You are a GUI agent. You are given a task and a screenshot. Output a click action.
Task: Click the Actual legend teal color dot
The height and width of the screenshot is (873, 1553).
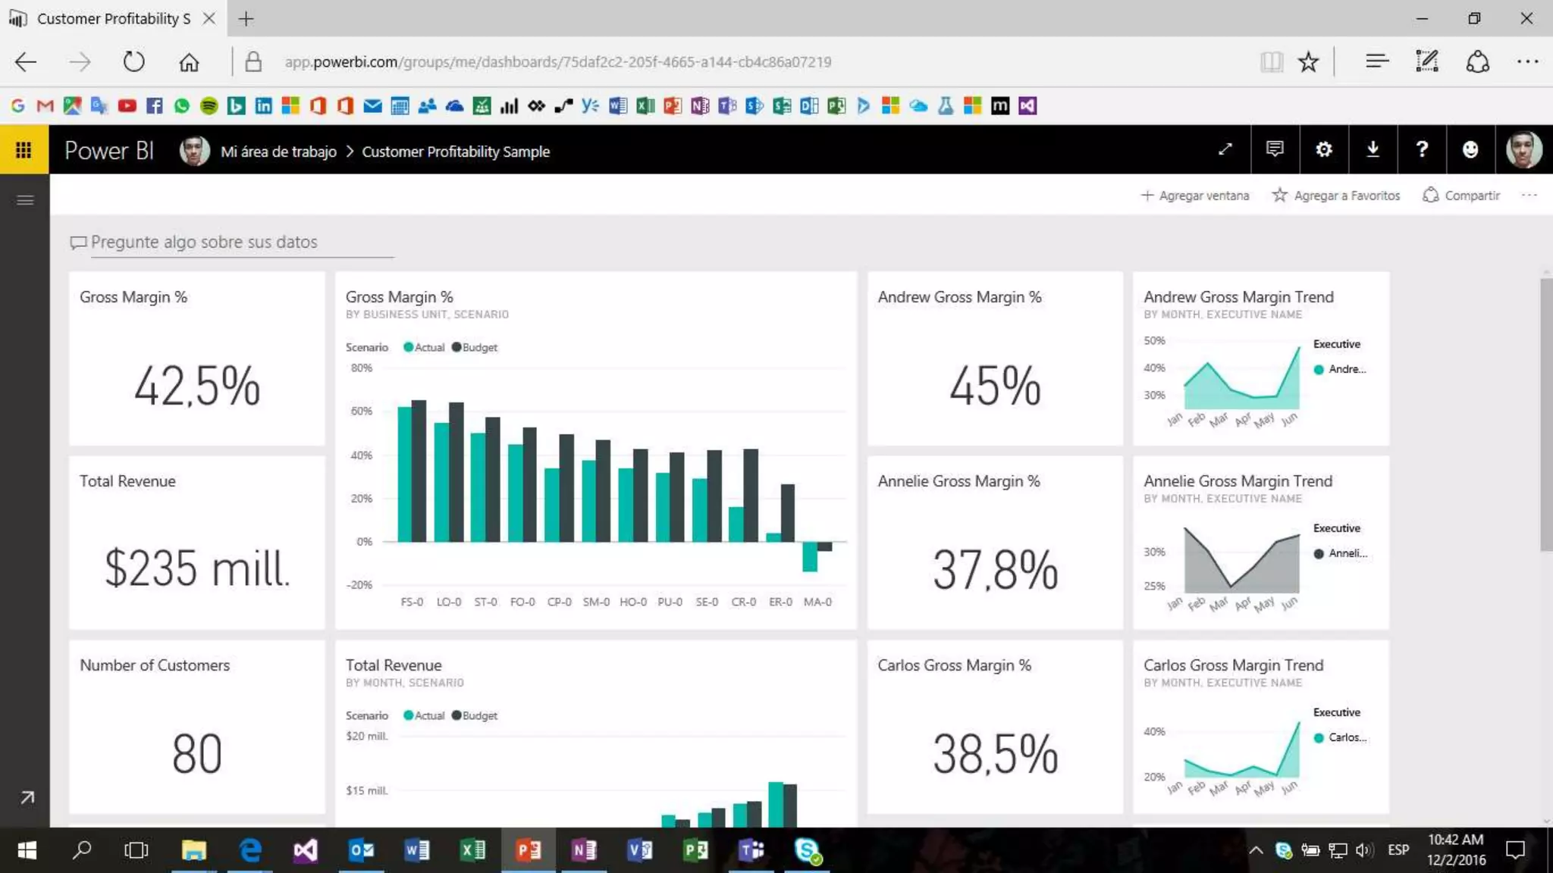(408, 347)
